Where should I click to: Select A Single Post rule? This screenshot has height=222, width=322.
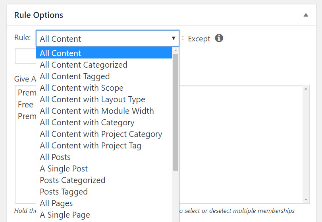[104, 169]
